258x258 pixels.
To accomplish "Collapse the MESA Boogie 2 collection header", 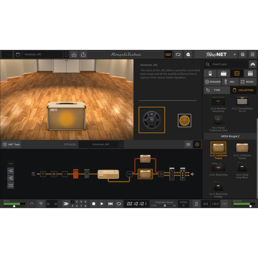I will 230,136.
